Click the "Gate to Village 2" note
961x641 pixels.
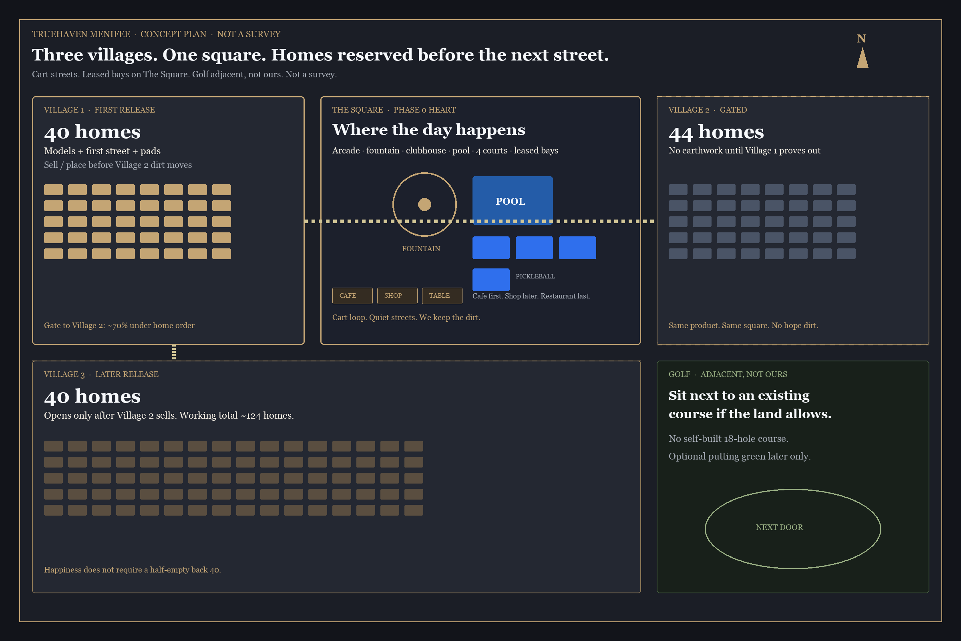pos(119,325)
